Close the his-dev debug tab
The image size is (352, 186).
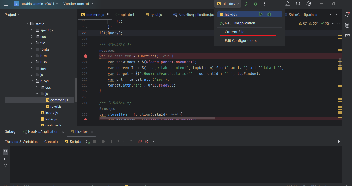click(x=92, y=132)
